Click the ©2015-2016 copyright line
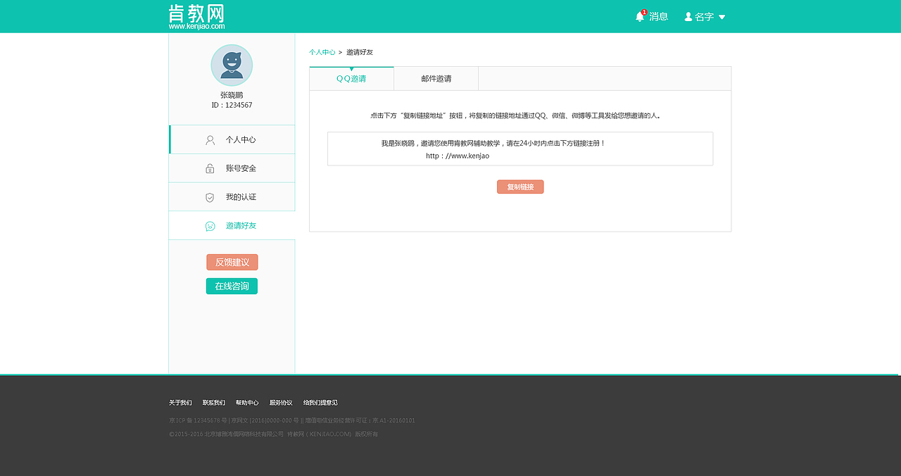This screenshot has width=901, height=476. tap(274, 434)
